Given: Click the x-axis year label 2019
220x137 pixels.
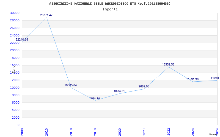Looking at the screenshot, I should pos(95,132).
